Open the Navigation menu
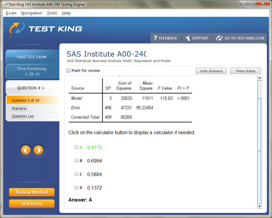The width and height of the screenshot is (272, 218). point(32,13)
